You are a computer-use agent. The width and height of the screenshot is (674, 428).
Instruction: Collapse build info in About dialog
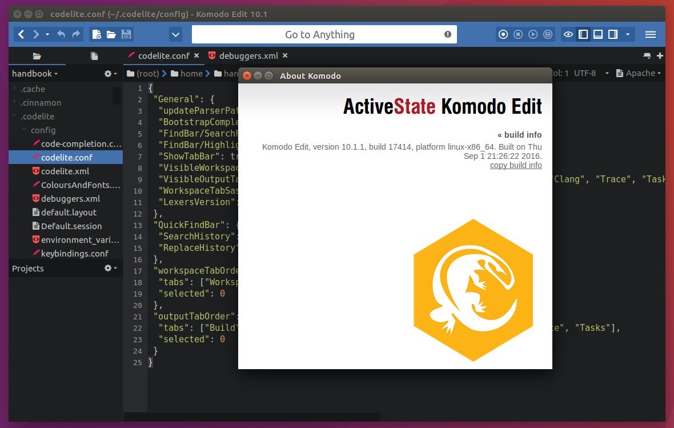[x=519, y=135]
